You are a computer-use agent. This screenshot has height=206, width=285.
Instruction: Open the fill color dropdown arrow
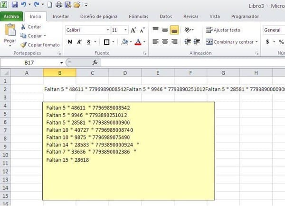tap(131, 42)
